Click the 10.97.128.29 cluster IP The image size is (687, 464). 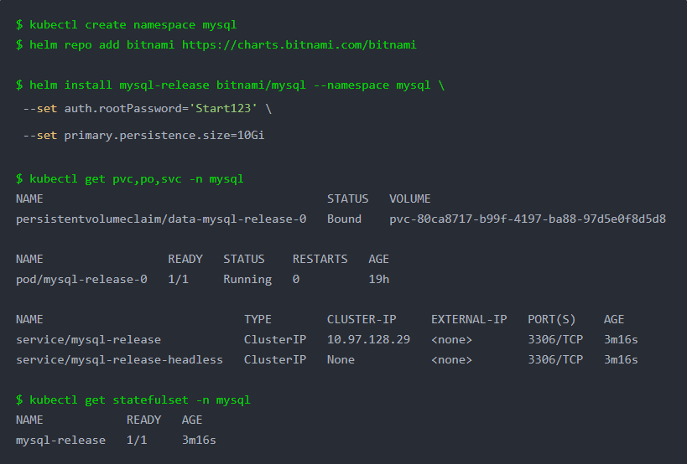pyautogui.click(x=368, y=340)
